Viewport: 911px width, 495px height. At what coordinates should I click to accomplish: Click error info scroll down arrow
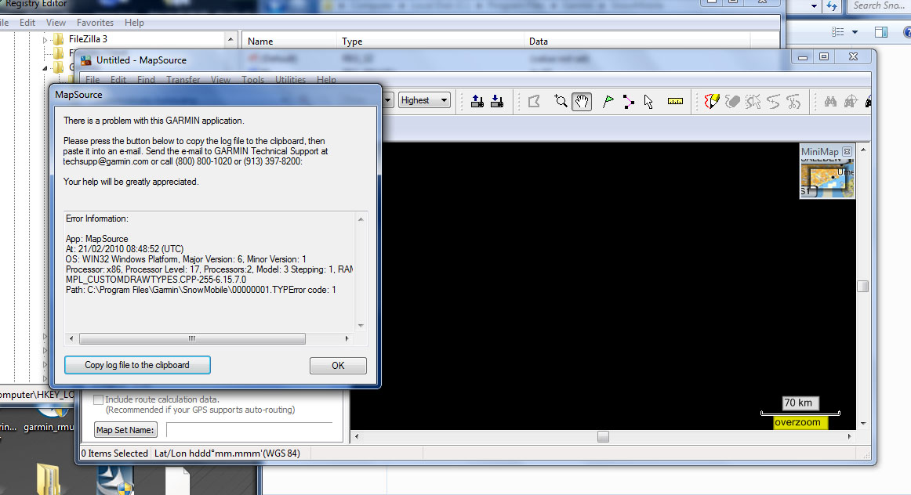pyautogui.click(x=361, y=326)
